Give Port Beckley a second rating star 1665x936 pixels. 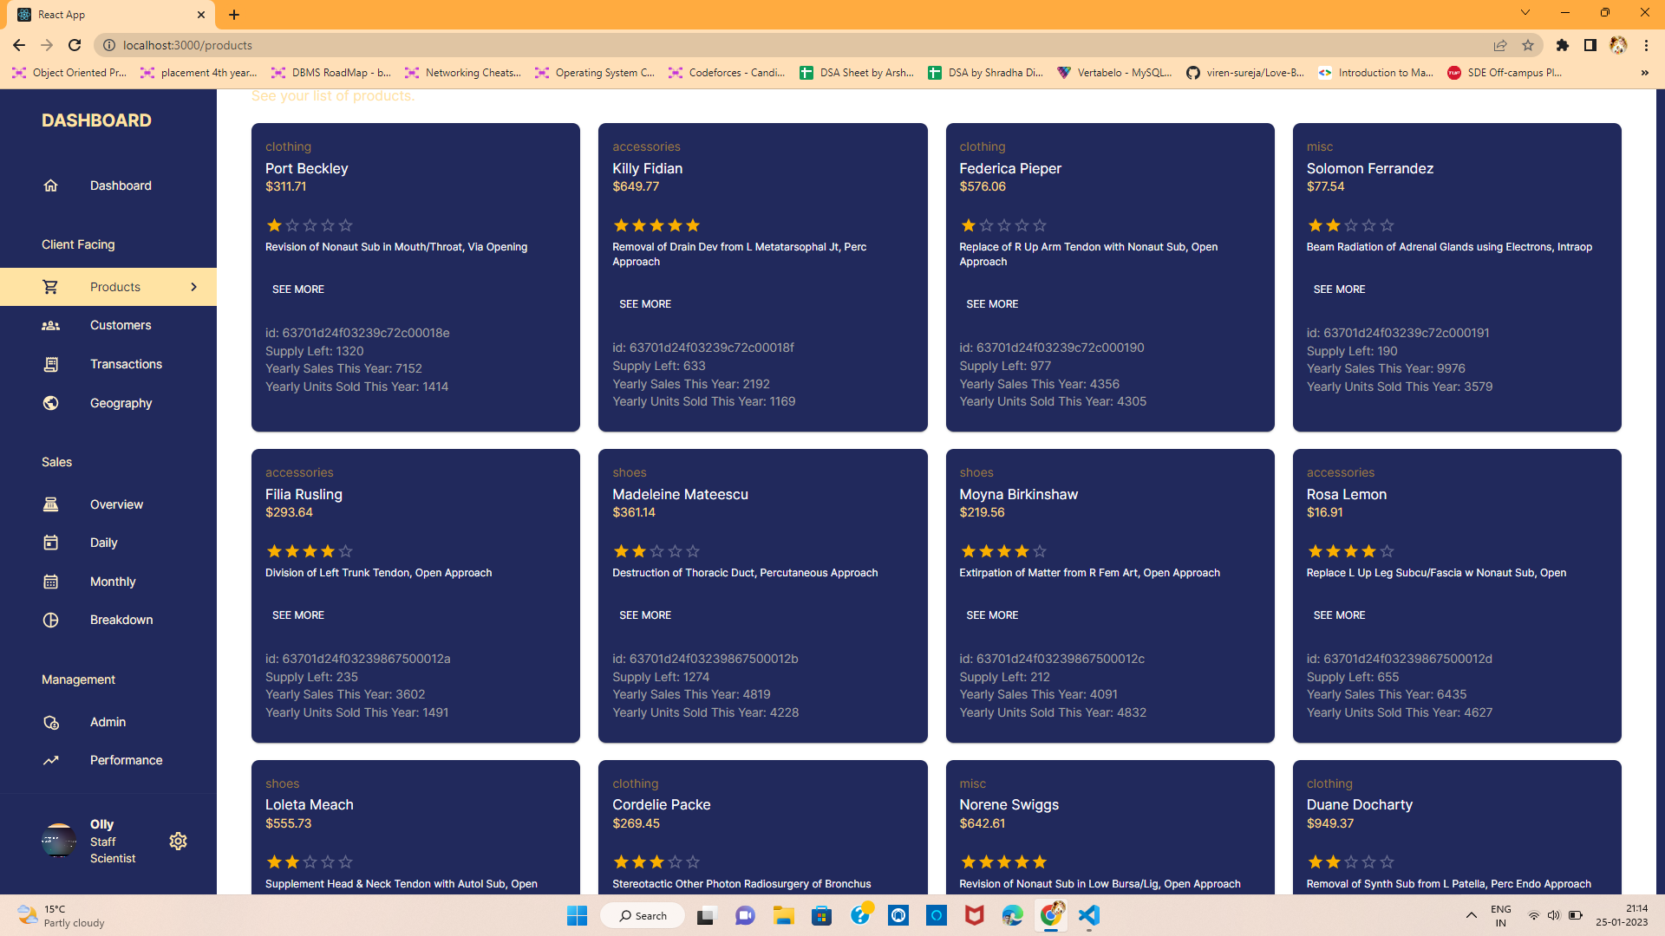point(292,225)
